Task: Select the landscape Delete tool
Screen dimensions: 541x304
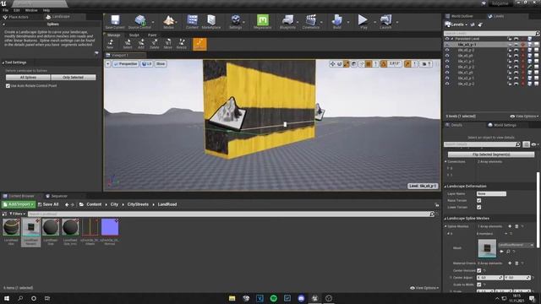Action: pyautogui.click(x=155, y=44)
